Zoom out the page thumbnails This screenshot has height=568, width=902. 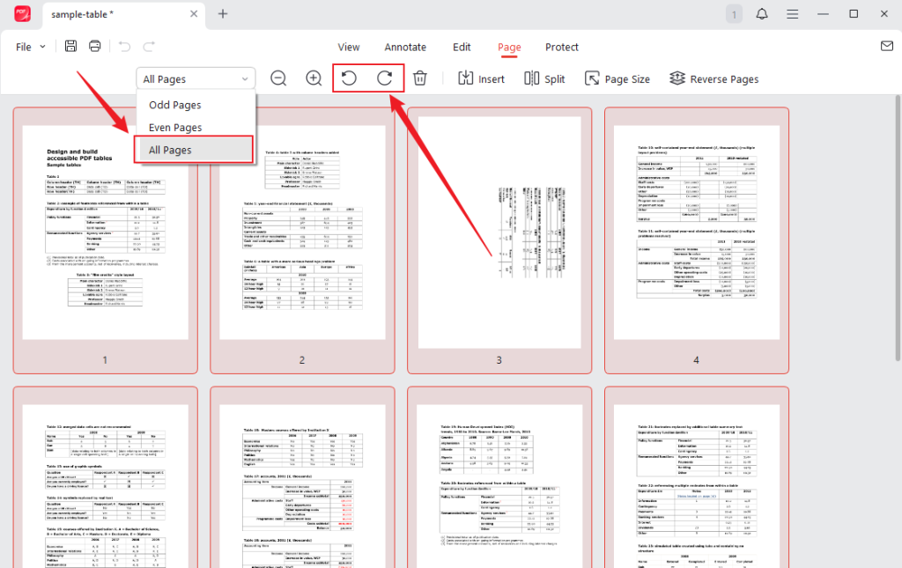(278, 77)
